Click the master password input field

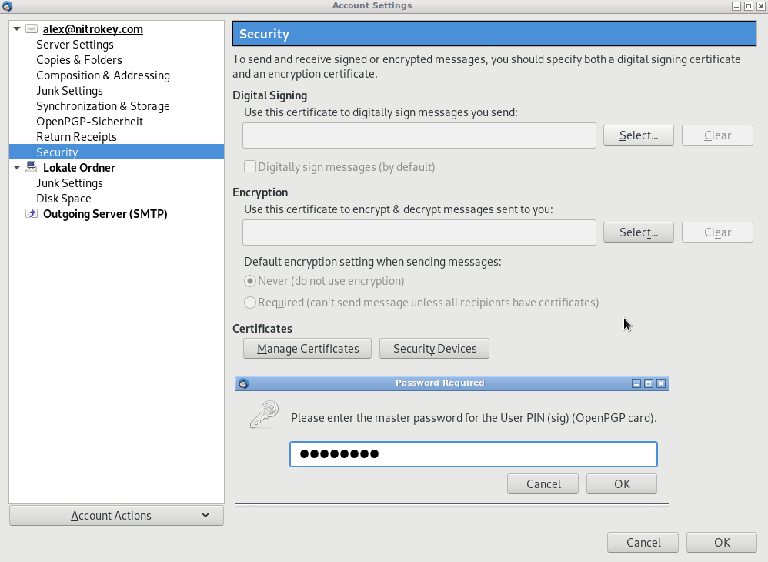[473, 454]
